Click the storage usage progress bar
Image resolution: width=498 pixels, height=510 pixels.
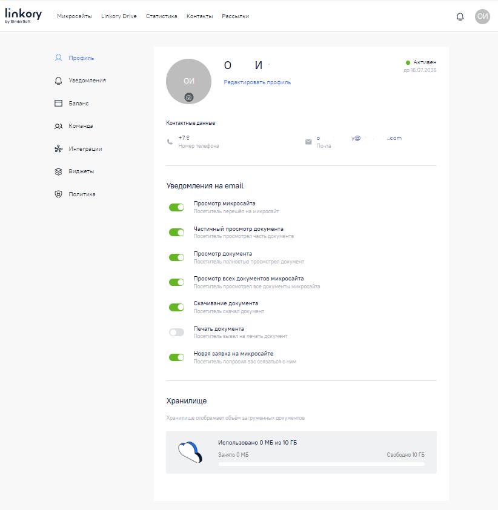[321, 464]
